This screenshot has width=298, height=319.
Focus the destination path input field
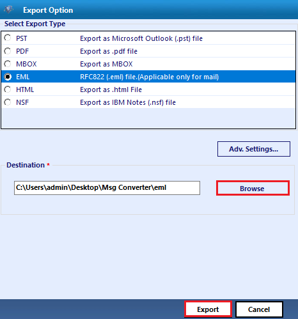107,188
